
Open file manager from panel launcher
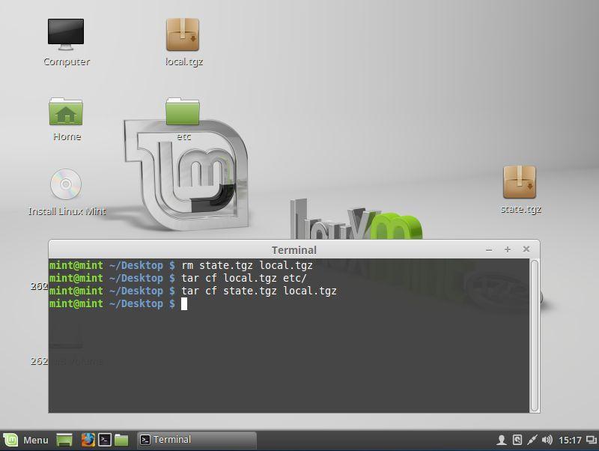121,440
